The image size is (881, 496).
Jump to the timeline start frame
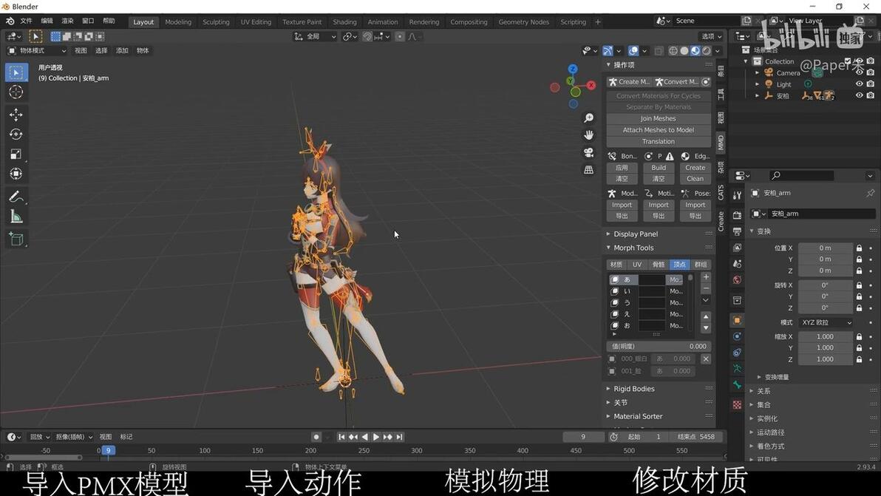[x=341, y=436]
